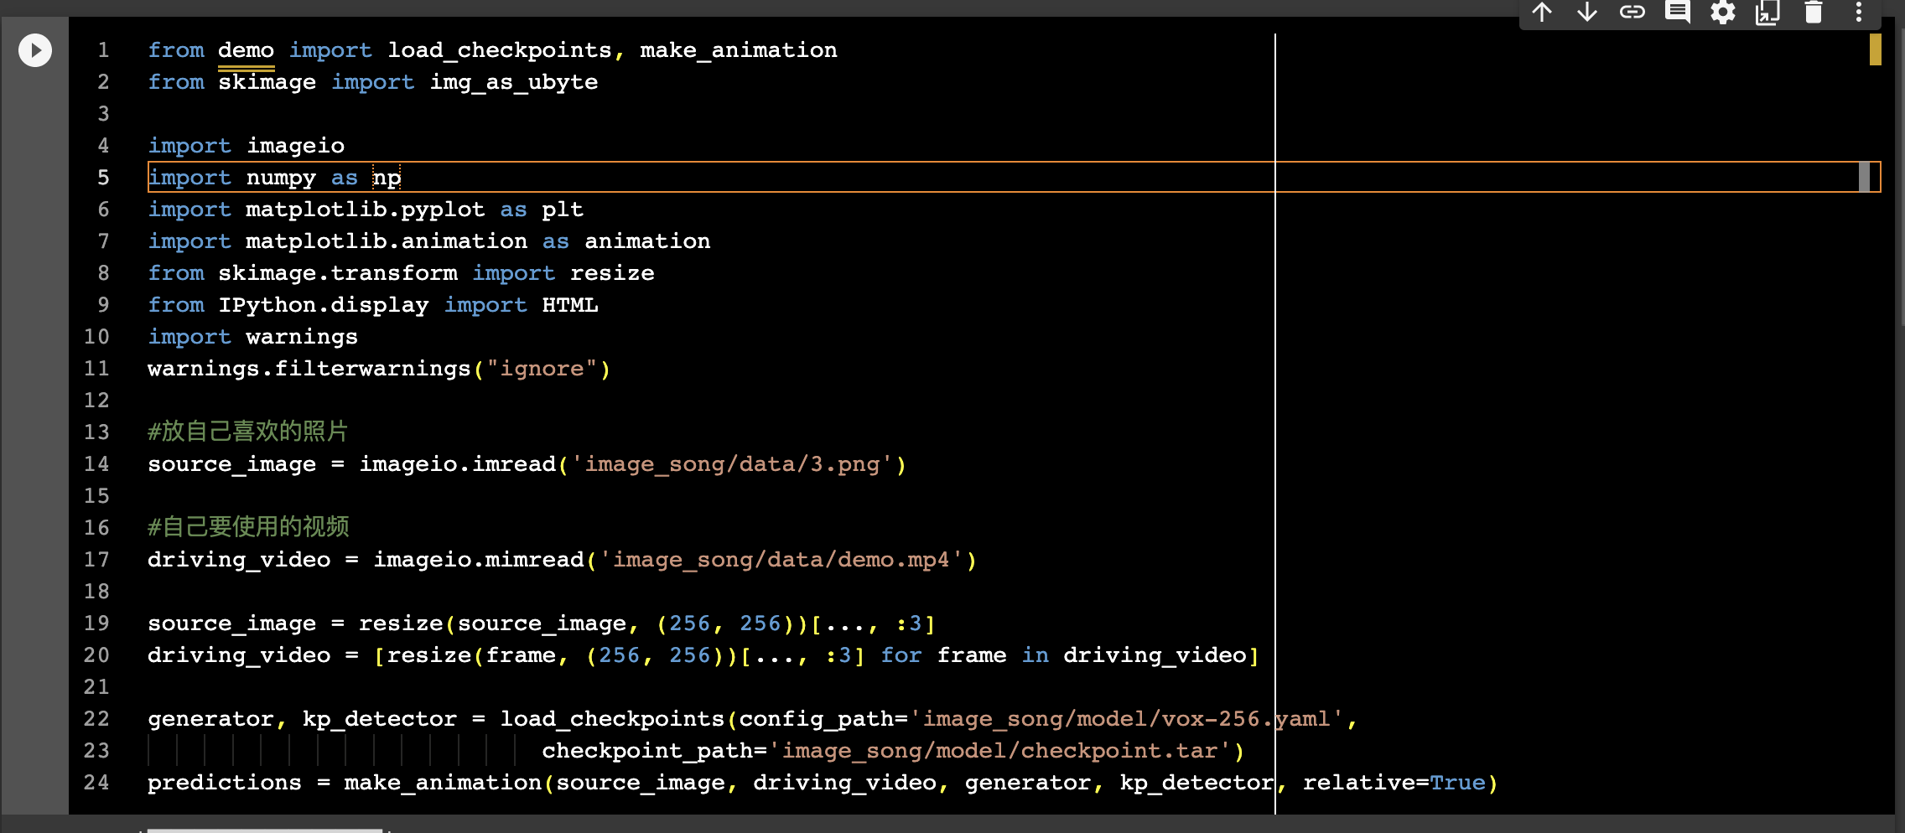Screen dimensions: 1905x833
Task: Click 'HTML' in line 9
Action: tap(570, 305)
